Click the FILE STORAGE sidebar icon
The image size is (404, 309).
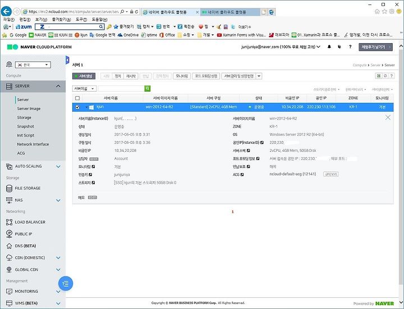10,188
